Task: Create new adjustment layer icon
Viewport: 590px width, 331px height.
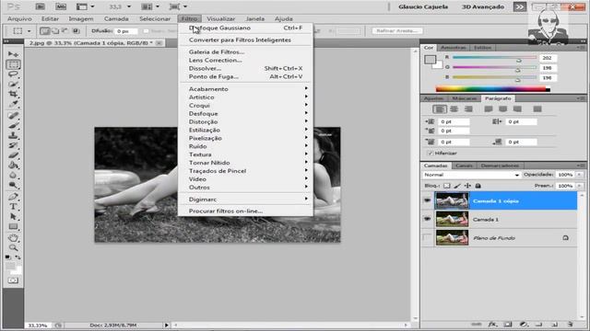Action: click(x=524, y=325)
